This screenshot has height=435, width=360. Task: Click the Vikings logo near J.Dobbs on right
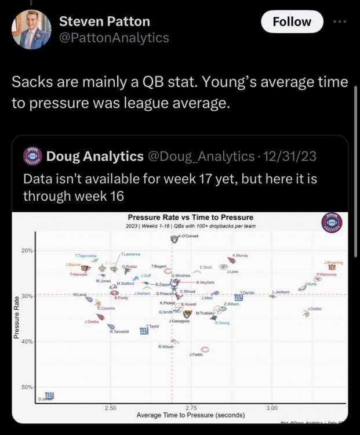pos(306,313)
